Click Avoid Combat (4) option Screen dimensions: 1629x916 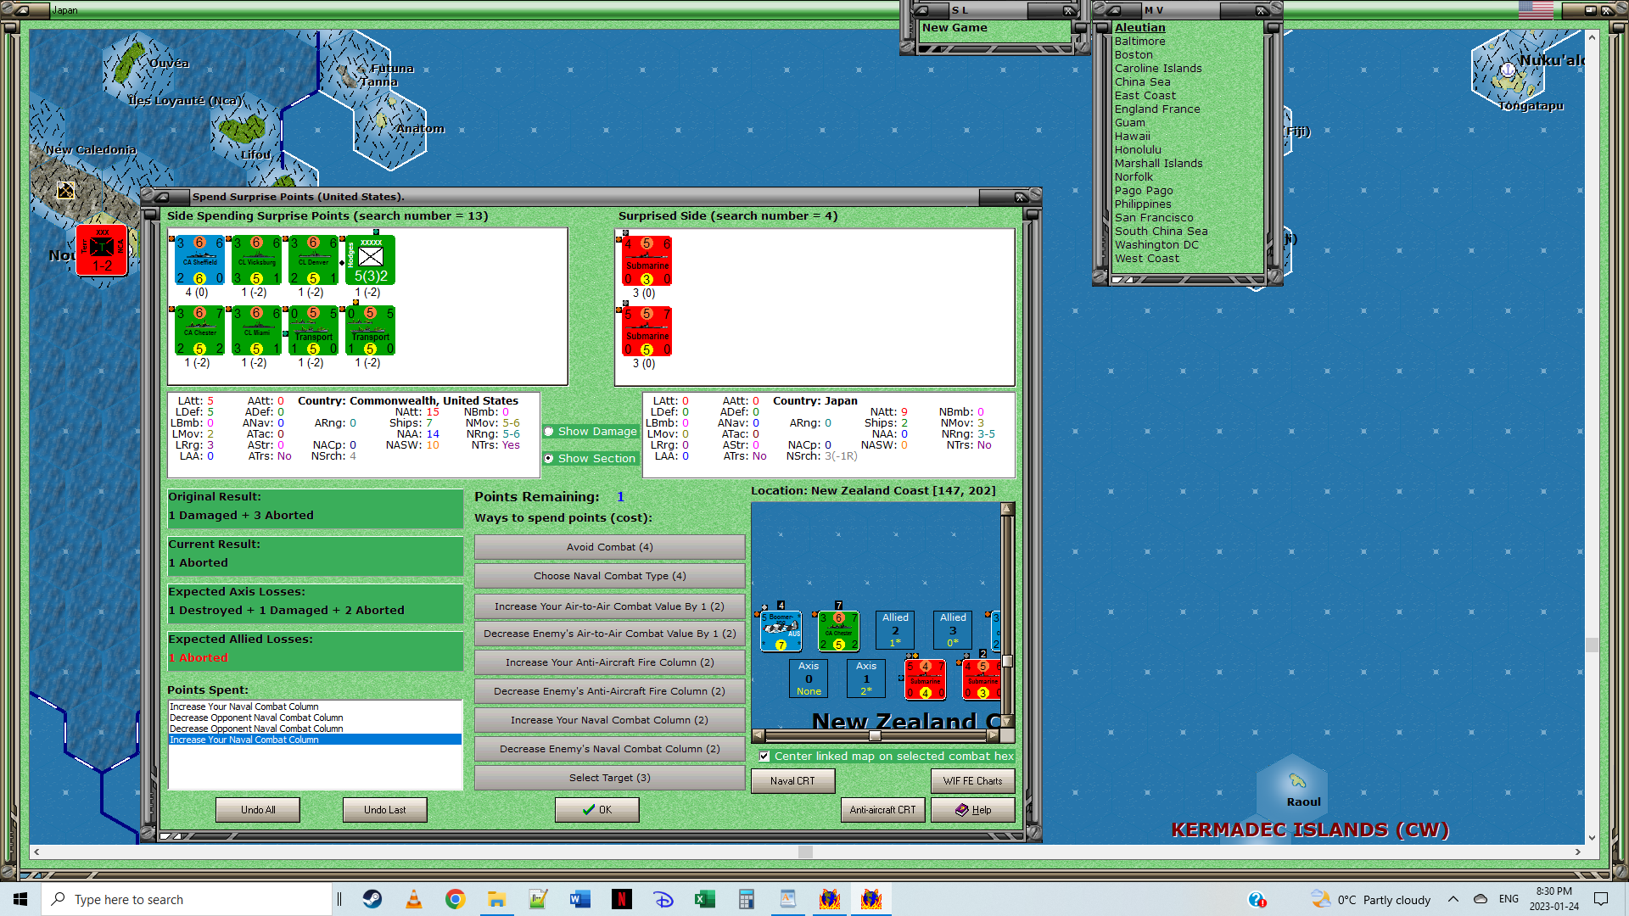pos(609,547)
